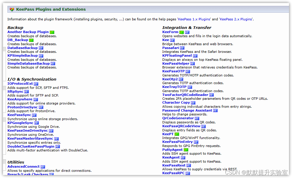Click the 2.x badge beside KeePassOTP
The height and width of the screenshot is (178, 292).
pos(188,71)
